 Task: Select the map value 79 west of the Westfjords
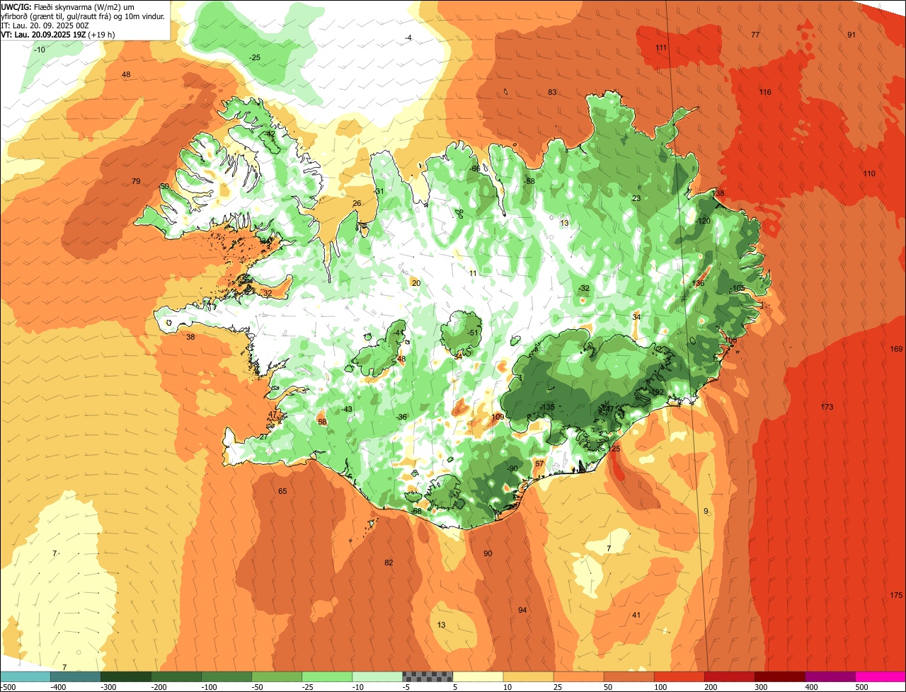[136, 182]
